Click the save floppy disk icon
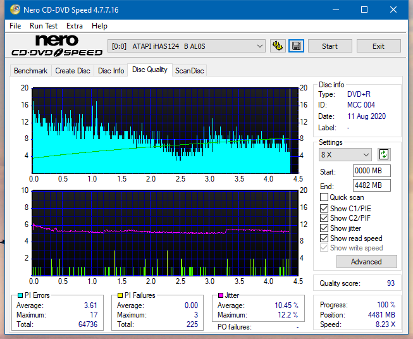Viewport: 413px width, 339px height. (x=297, y=46)
